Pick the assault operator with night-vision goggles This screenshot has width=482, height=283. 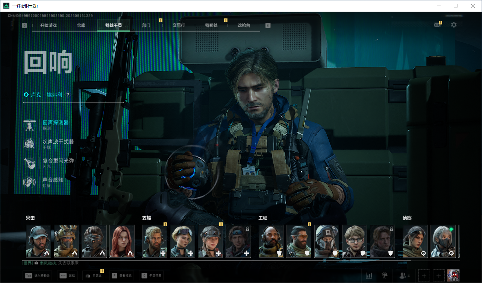(x=94, y=241)
